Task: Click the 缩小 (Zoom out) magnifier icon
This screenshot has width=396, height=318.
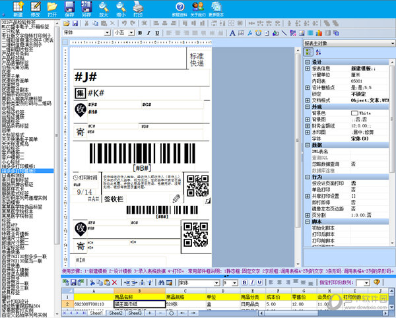Action: point(121,8)
